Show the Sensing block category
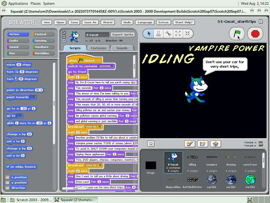Image resolution: width=270 pixels, height=203 pixels. pyautogui.click(x=43, y=40)
